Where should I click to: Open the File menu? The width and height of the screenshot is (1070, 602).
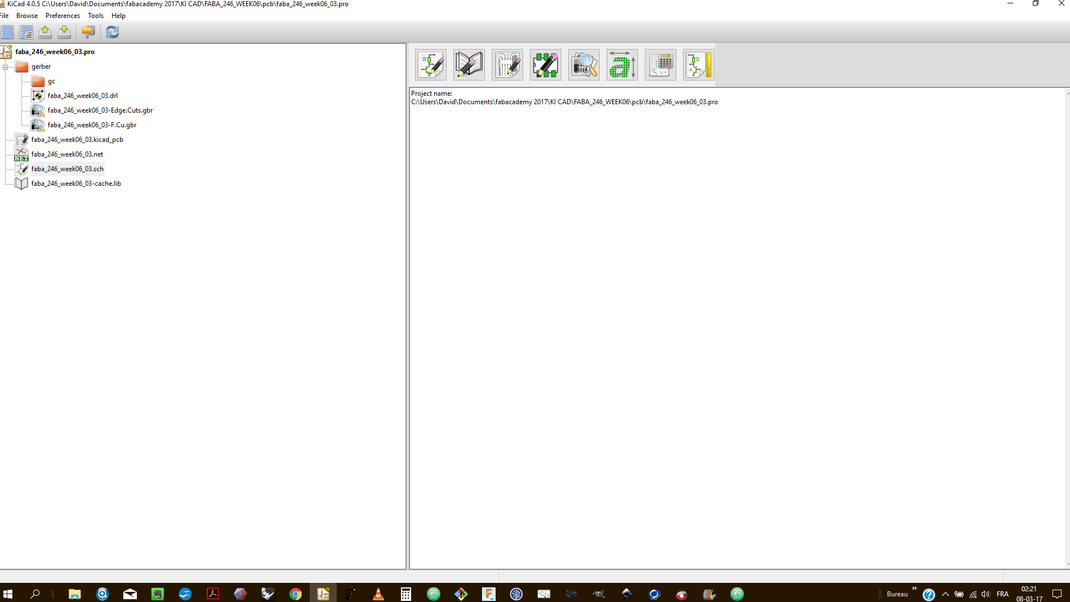pyautogui.click(x=5, y=16)
